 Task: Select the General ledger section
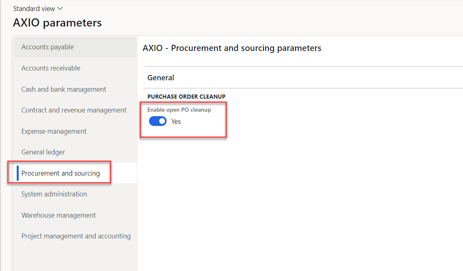[x=43, y=152]
